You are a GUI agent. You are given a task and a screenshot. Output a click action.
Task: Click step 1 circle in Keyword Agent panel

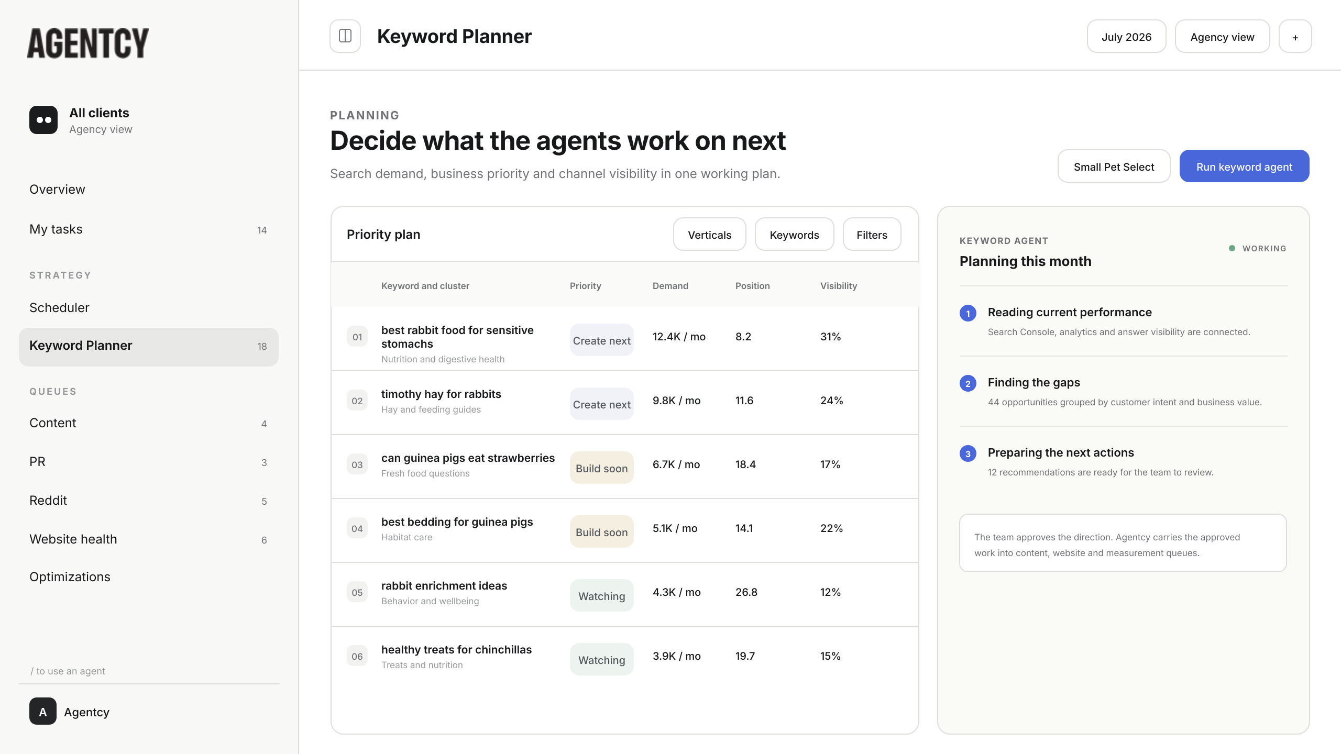(x=968, y=313)
